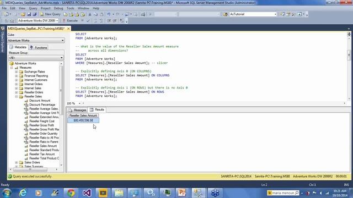Open PowerPoint from taskbar

coord(182,193)
